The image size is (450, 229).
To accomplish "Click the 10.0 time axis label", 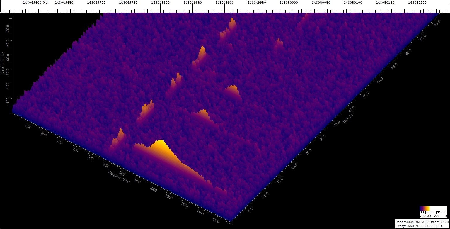I will click(265, 195).
